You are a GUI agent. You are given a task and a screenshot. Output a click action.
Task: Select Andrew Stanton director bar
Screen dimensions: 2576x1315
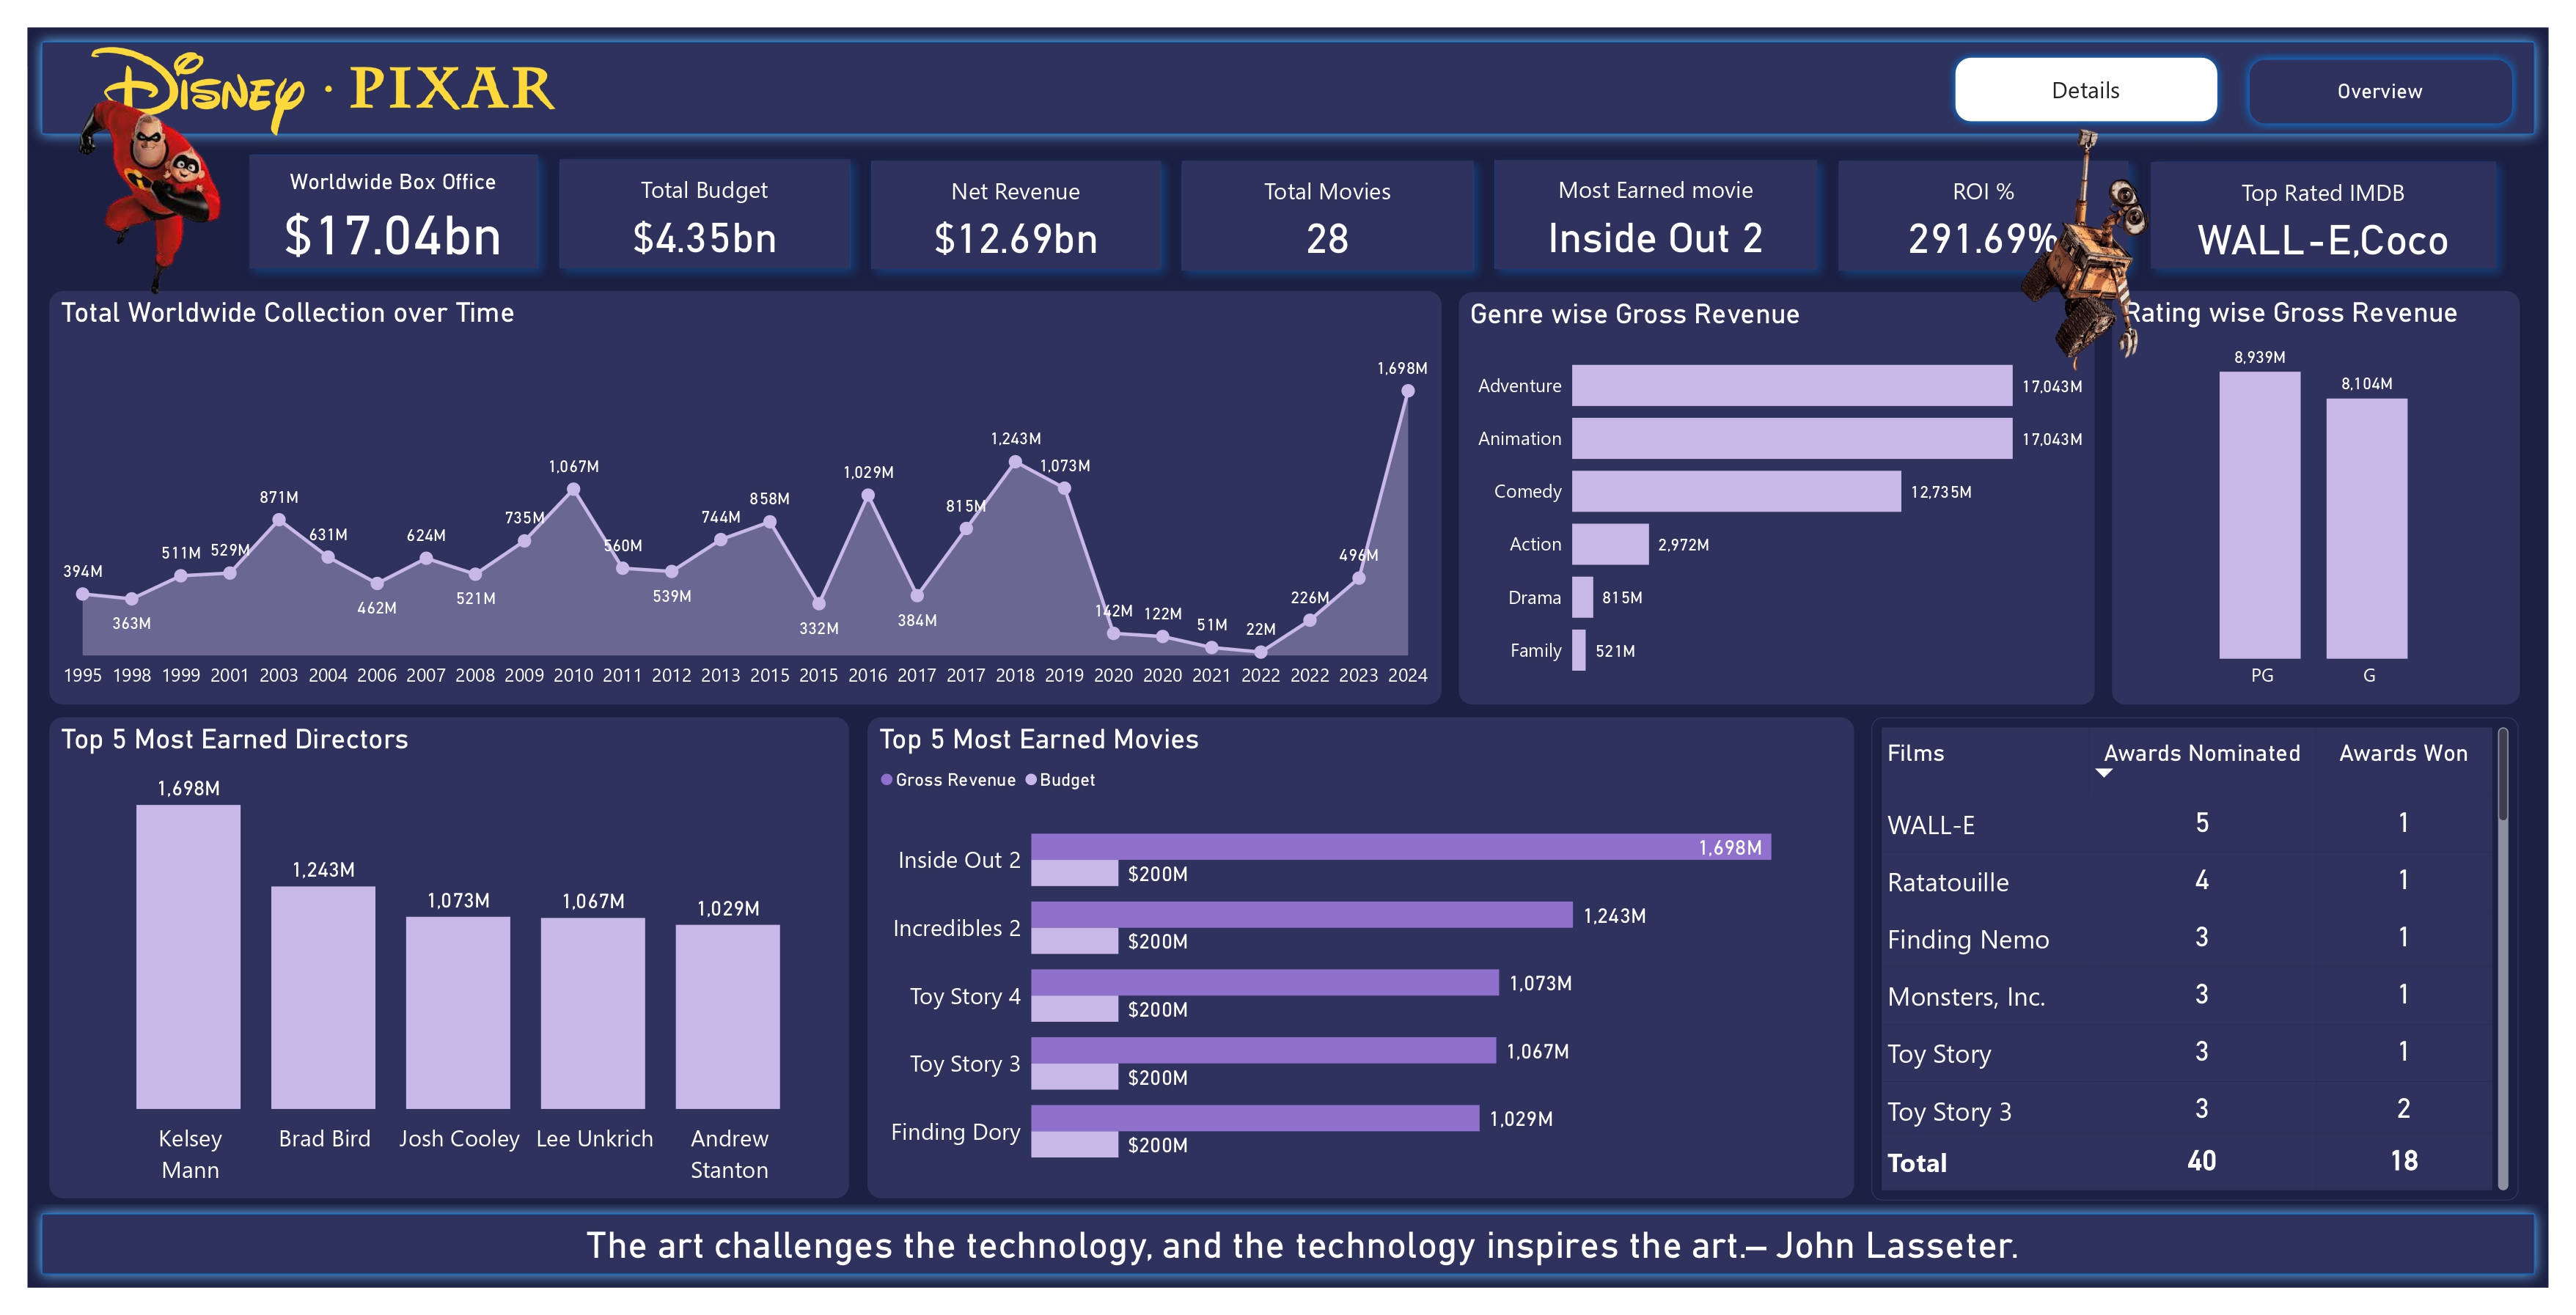click(x=728, y=1016)
